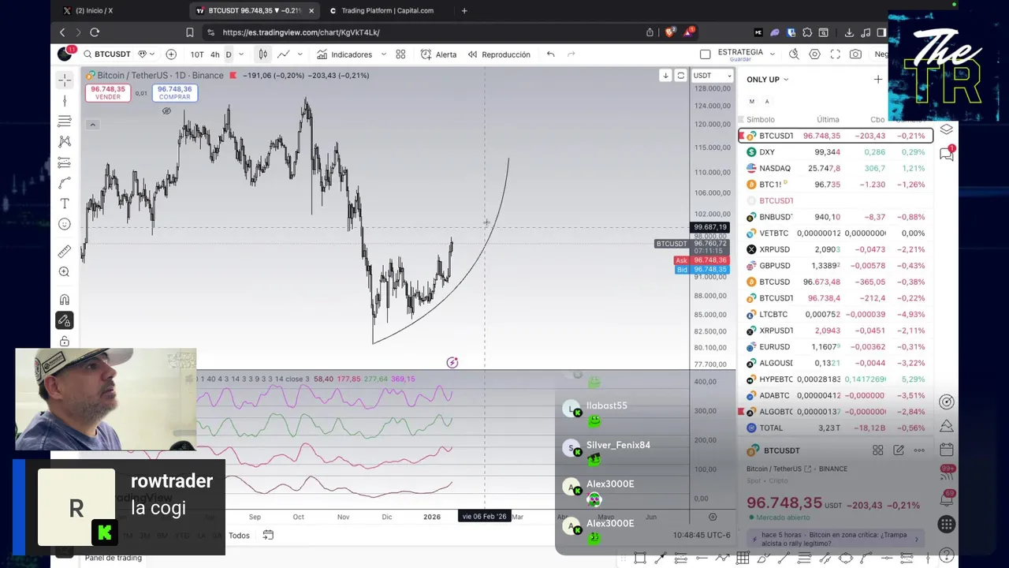The height and width of the screenshot is (568, 1009).
Task: Enter fullscreen chart mode
Action: tap(835, 54)
